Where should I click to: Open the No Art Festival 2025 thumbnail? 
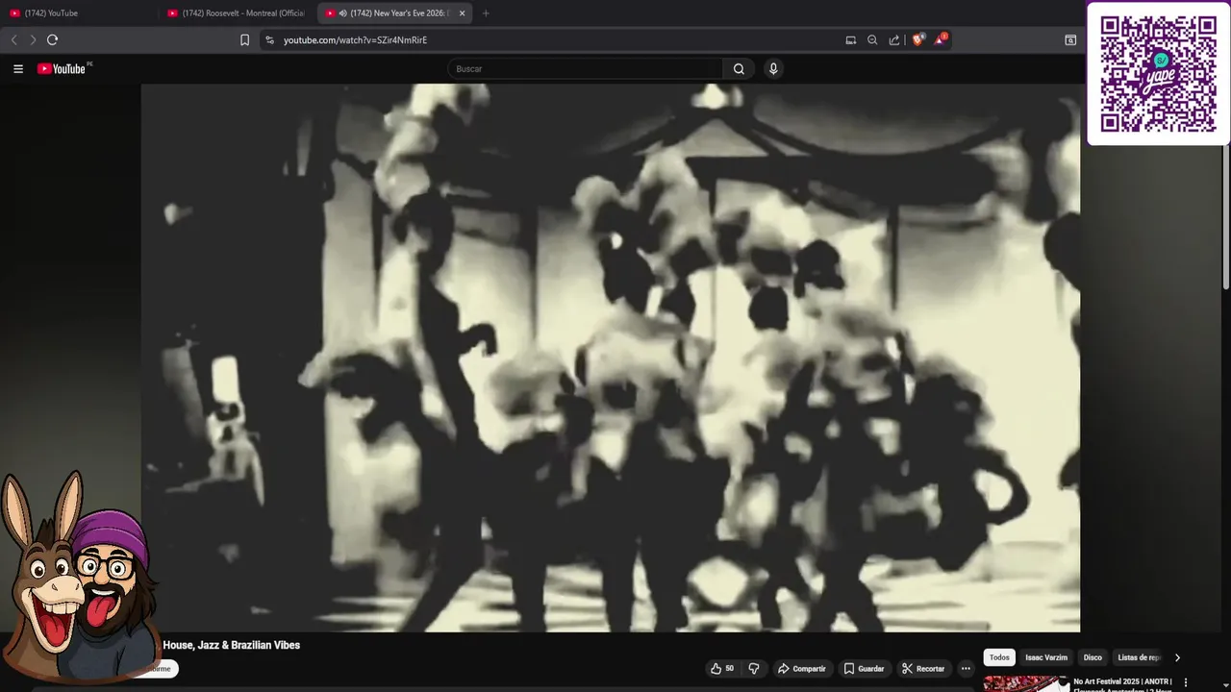(1025, 683)
